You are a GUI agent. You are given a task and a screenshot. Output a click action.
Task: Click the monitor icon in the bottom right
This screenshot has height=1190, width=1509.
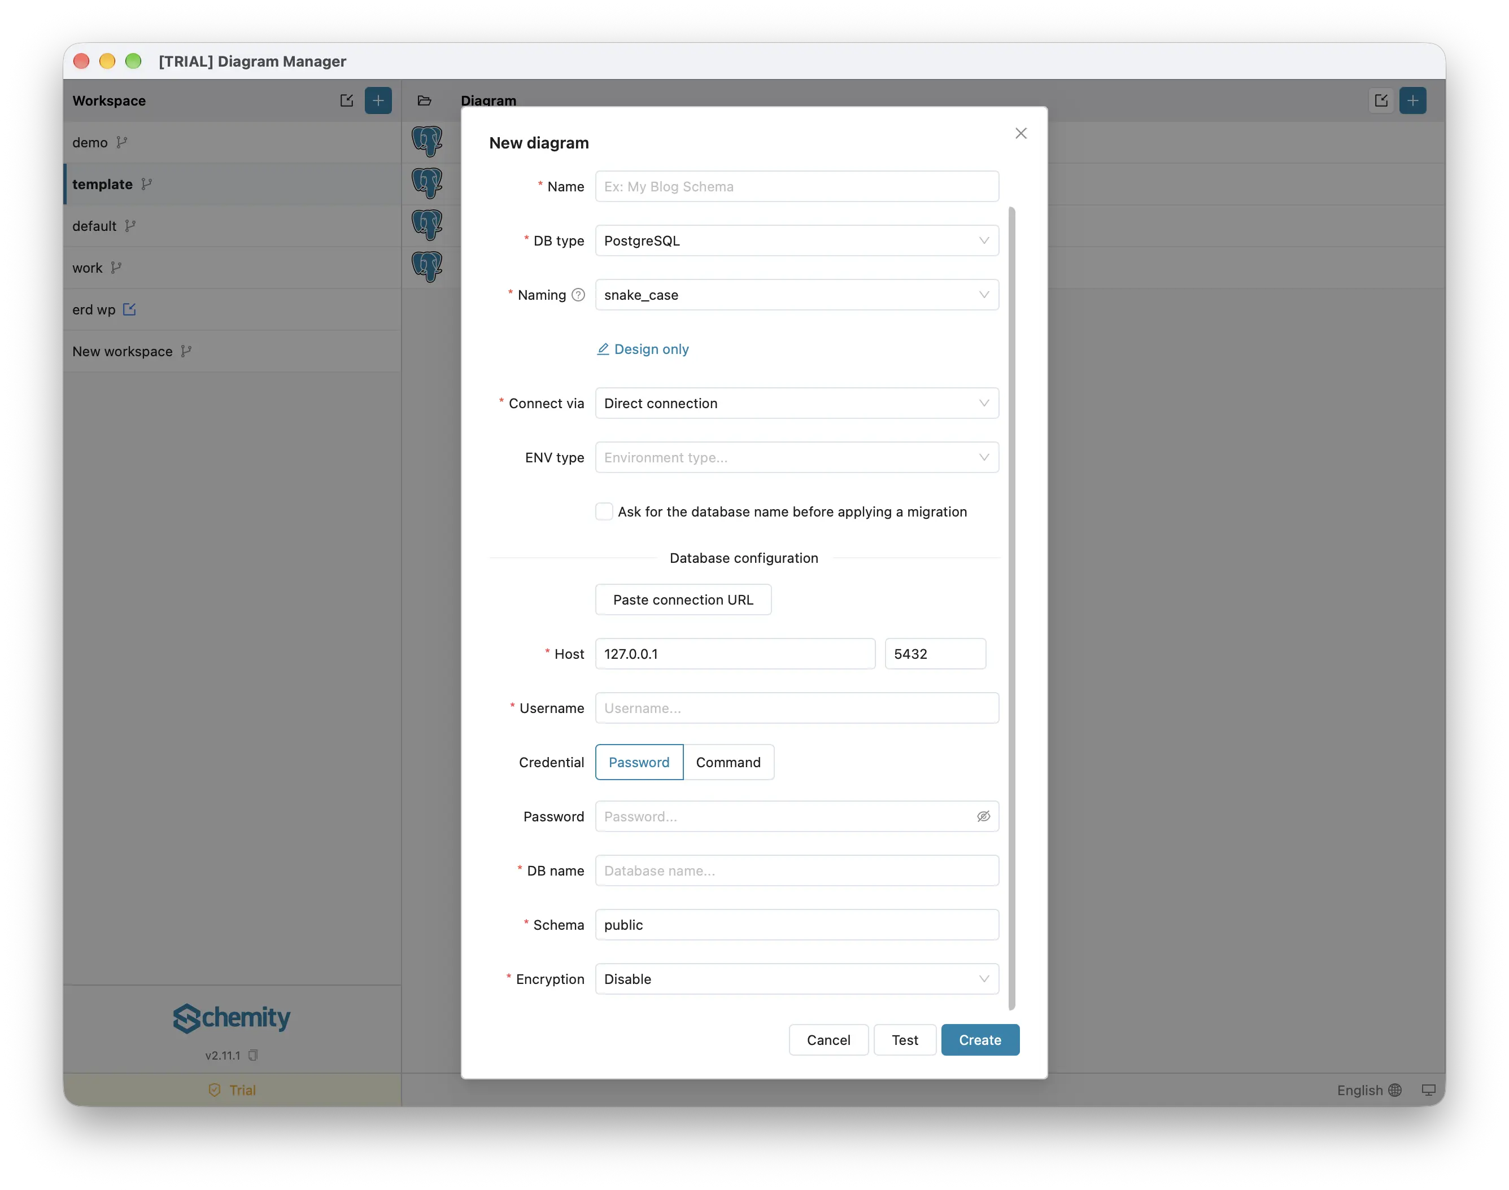point(1428,1090)
